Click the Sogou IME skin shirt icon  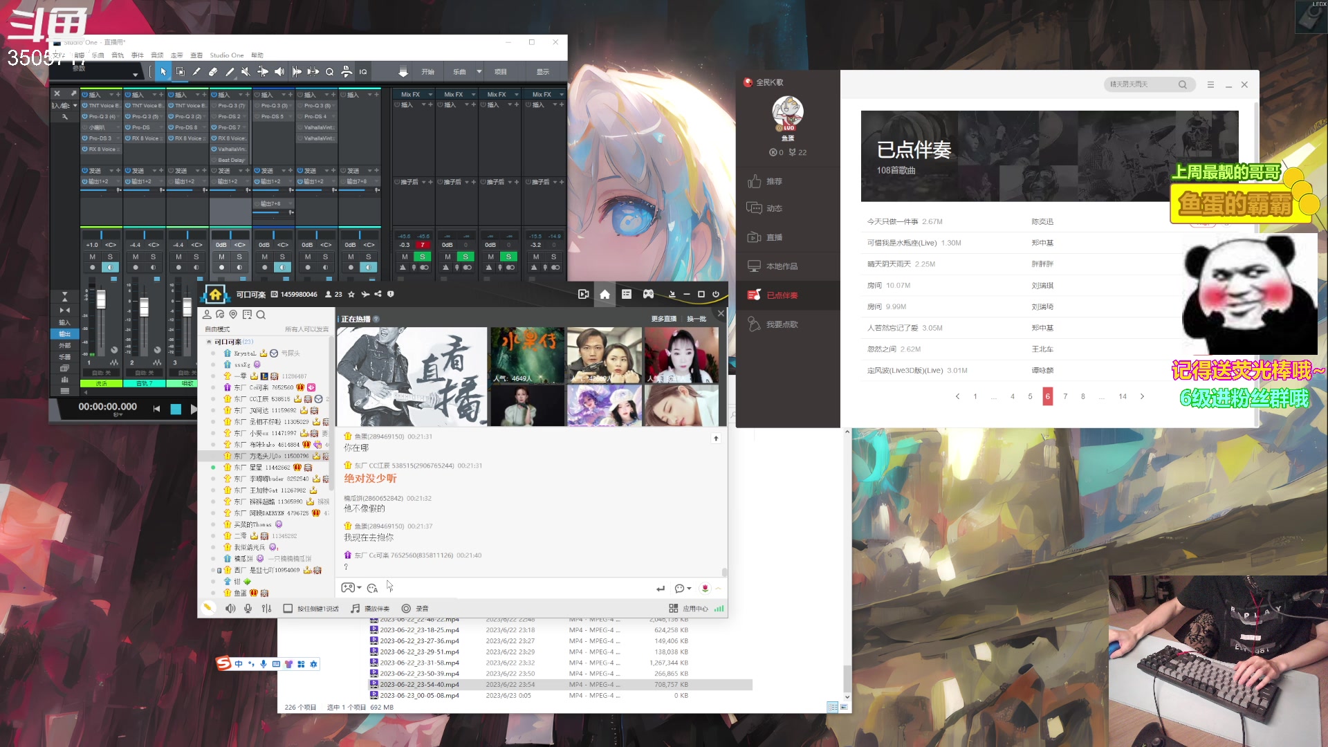pyautogui.click(x=288, y=664)
